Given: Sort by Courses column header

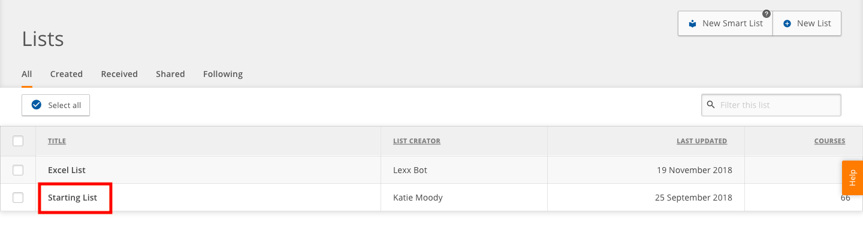Looking at the screenshot, I should pyautogui.click(x=829, y=141).
